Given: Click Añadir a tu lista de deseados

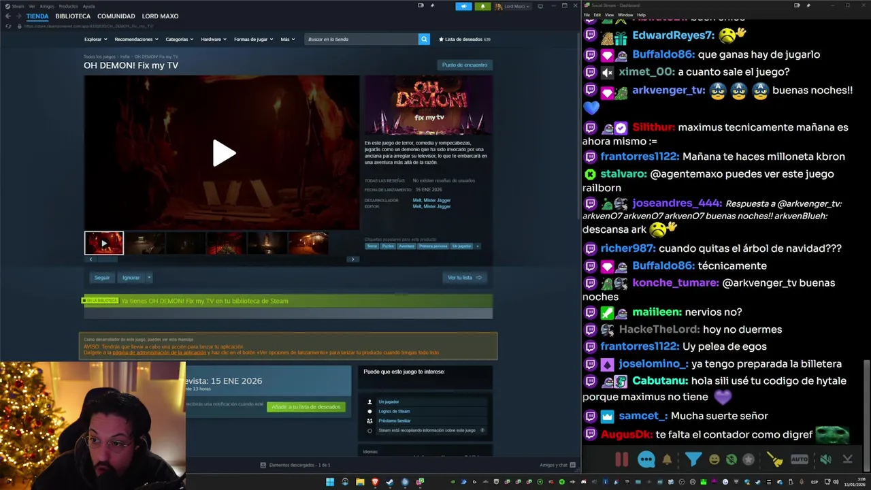Looking at the screenshot, I should point(306,407).
